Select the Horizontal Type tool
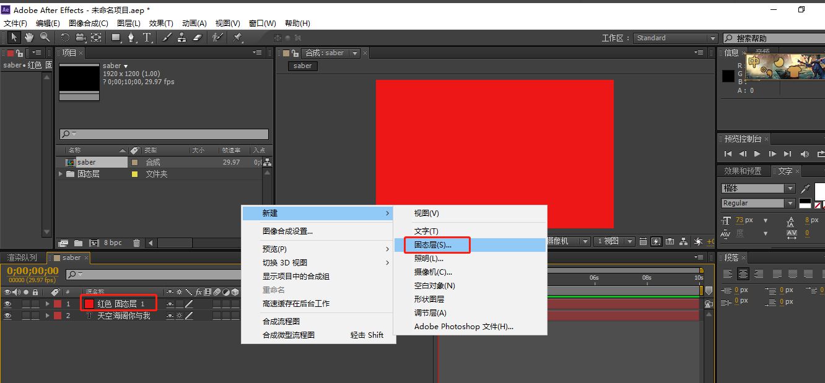 tap(147, 37)
